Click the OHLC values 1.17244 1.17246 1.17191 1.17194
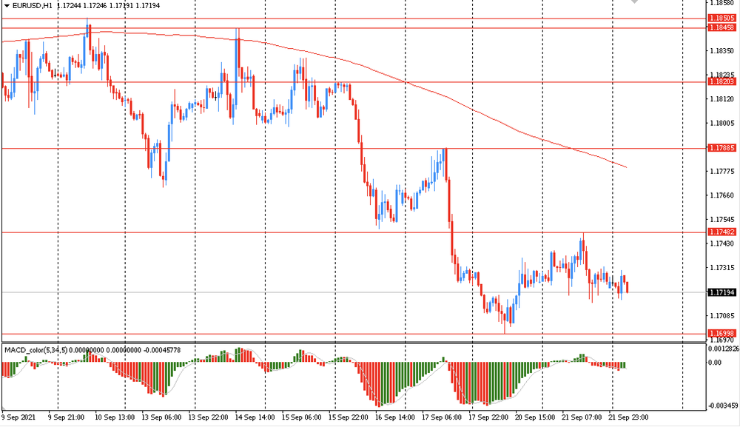Viewport: 740px width, 427px height. point(108,6)
